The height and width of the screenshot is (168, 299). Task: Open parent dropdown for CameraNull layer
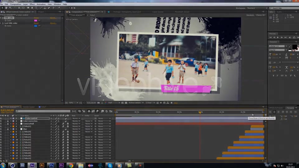104,124
